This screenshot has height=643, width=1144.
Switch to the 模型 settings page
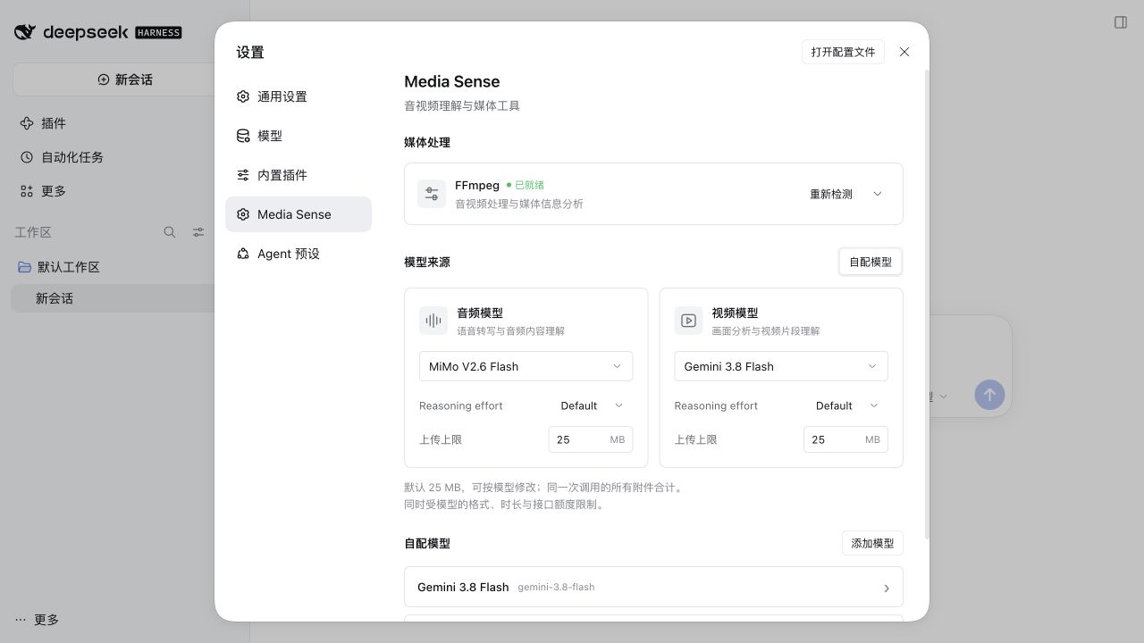[299, 136]
